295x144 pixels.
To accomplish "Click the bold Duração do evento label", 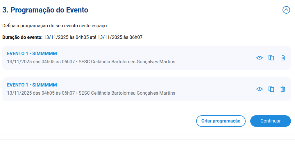I will [x=22, y=37].
